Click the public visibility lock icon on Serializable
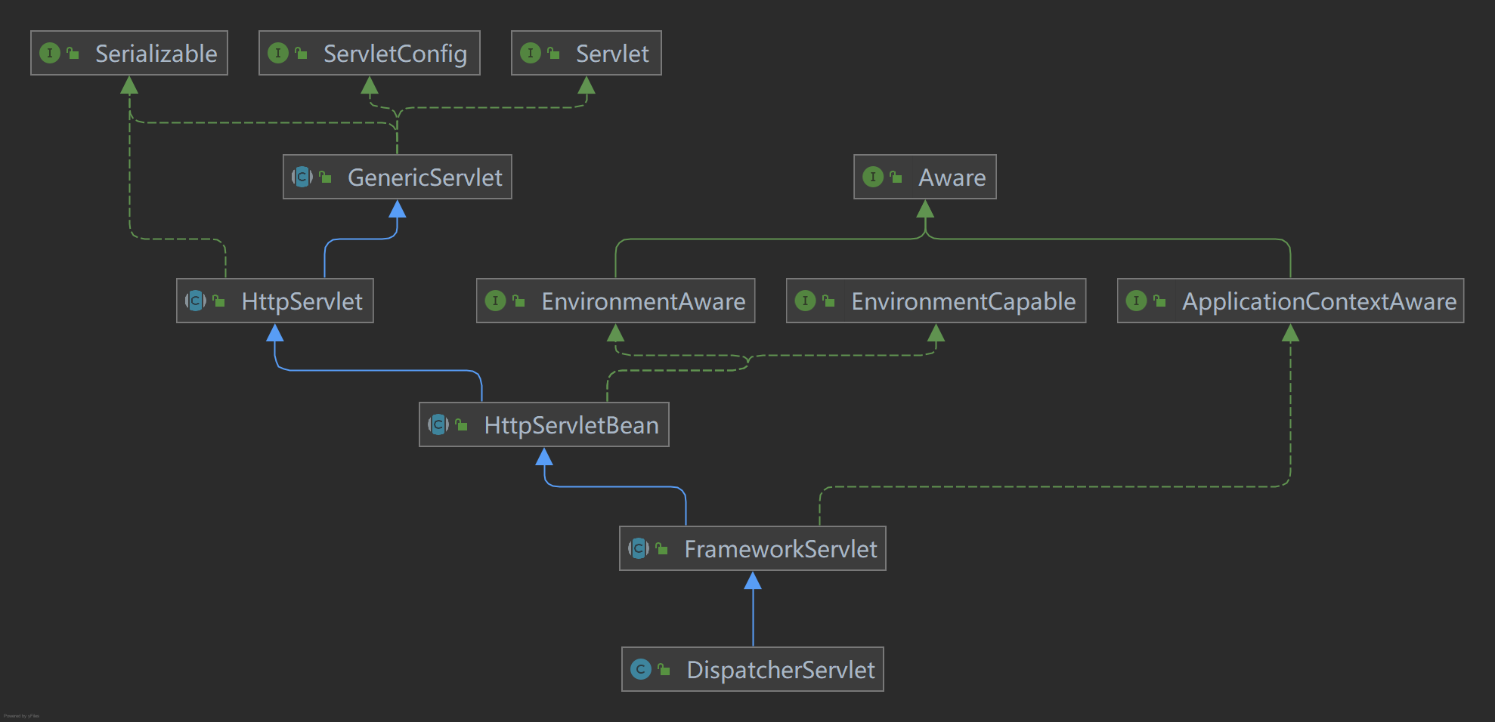The height and width of the screenshot is (722, 1495). [x=73, y=53]
